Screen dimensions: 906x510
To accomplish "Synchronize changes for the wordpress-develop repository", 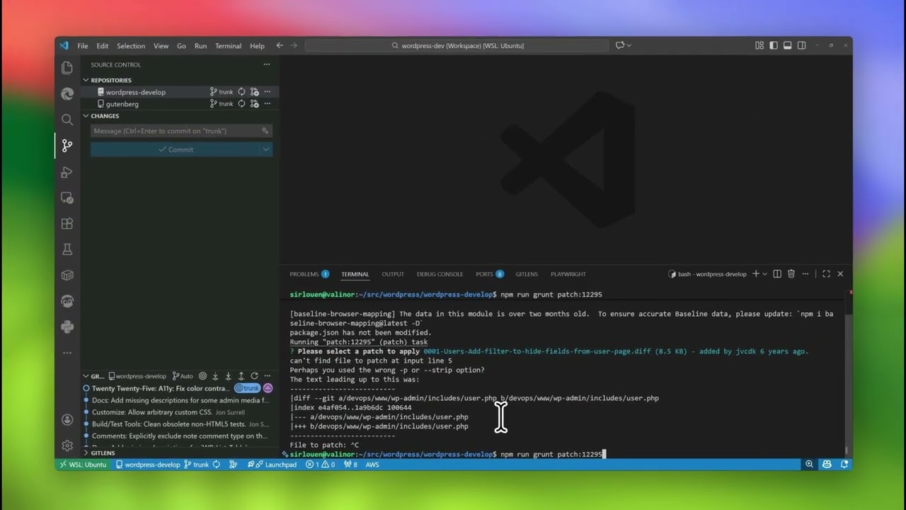I will click(241, 92).
